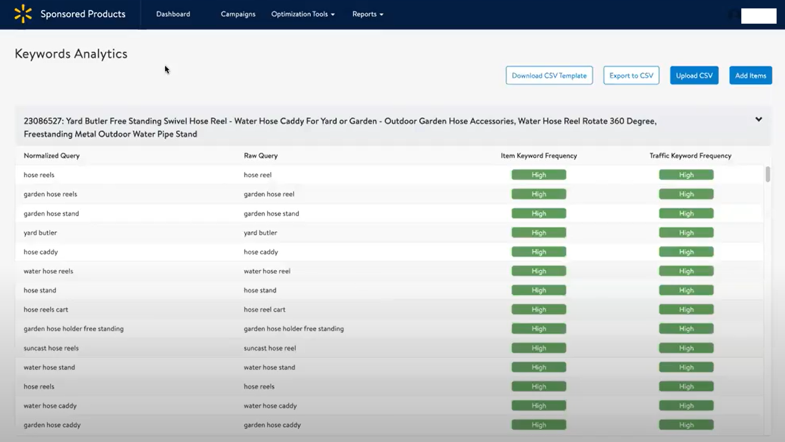Image resolution: width=785 pixels, height=442 pixels.
Task: Collapse the Yard Butler item panel chevron
Action: pos(759,119)
